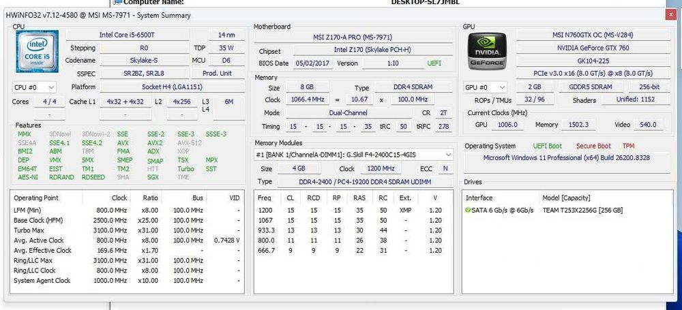Click the Codename value Skylake-S
682x310 pixels.
tap(144, 61)
